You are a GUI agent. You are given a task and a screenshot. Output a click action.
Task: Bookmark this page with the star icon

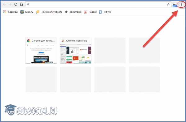[x=168, y=4]
